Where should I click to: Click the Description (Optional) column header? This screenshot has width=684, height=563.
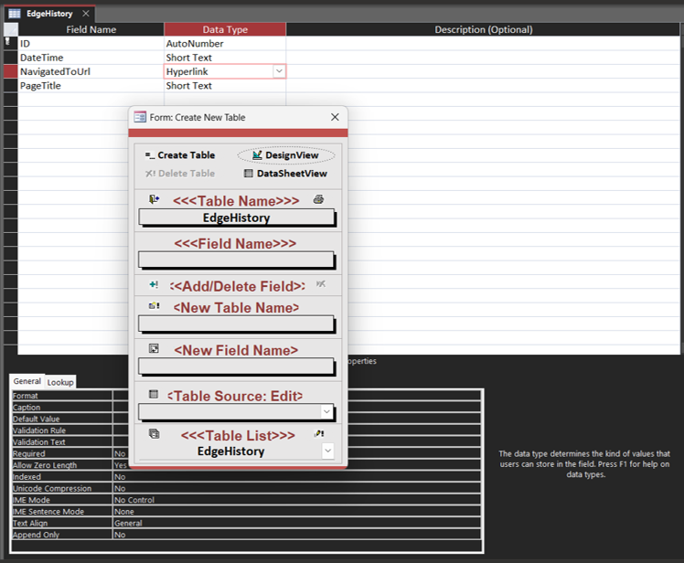coord(484,29)
